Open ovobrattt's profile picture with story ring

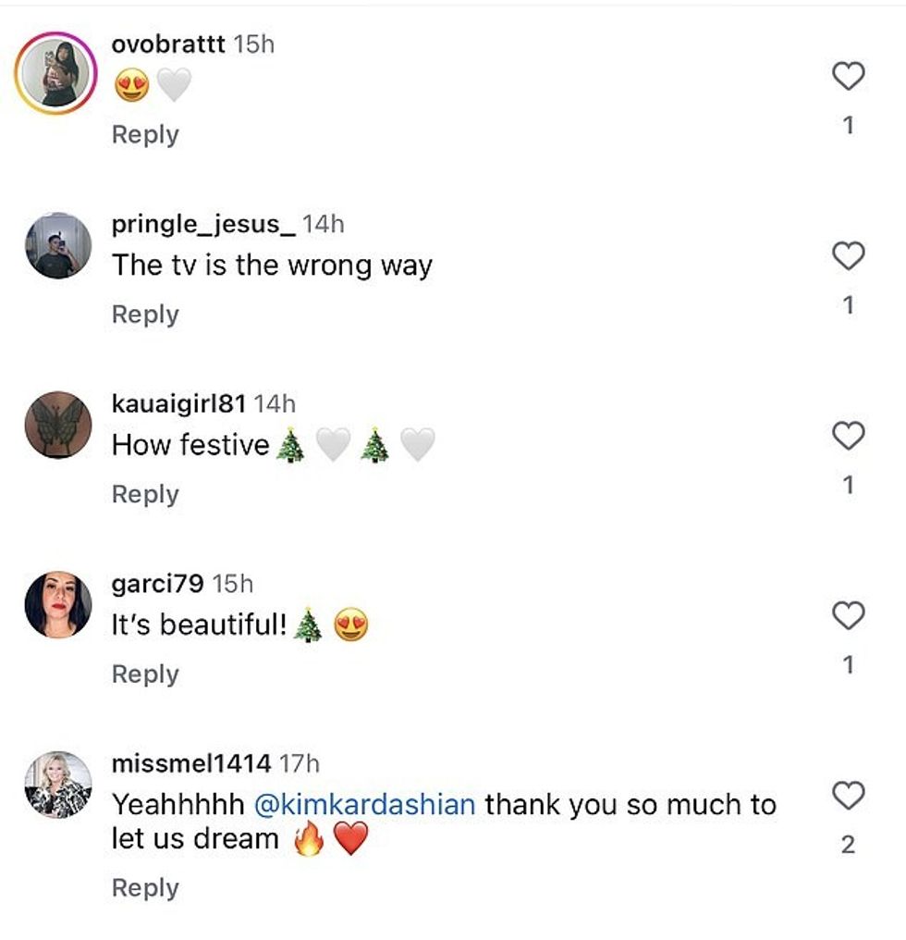click(57, 73)
